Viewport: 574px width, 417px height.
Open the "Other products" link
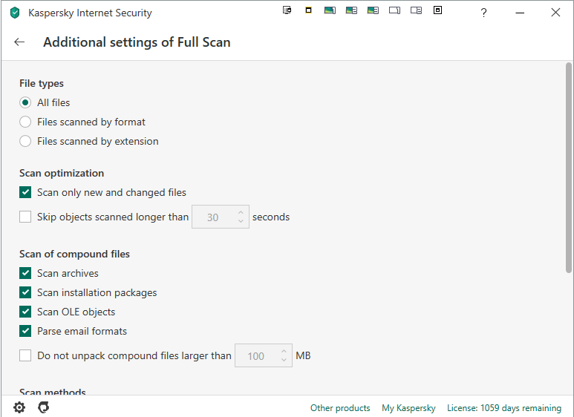coord(340,408)
